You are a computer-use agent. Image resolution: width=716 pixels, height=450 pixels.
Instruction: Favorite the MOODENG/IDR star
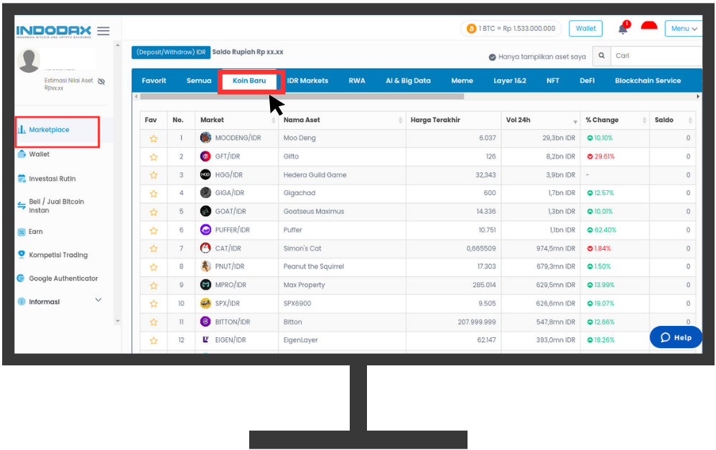coord(154,139)
